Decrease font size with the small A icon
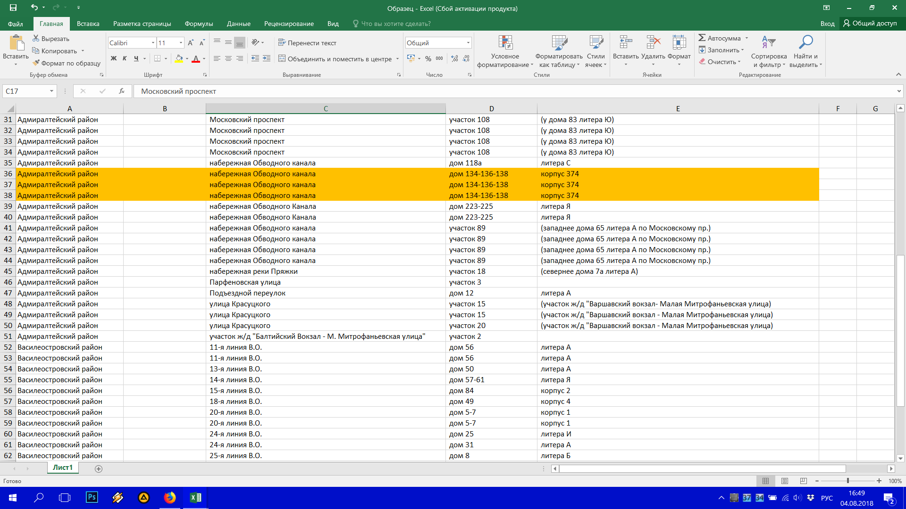The height and width of the screenshot is (509, 906). pos(202,43)
